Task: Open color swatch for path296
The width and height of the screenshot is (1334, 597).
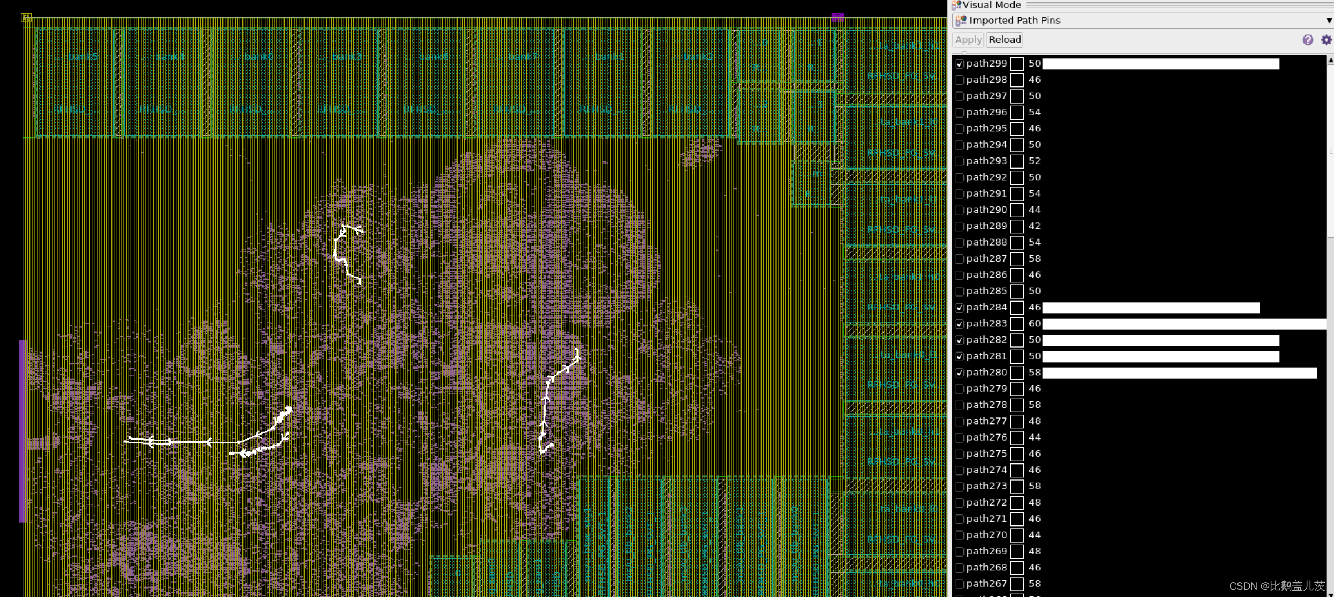Action: (1017, 113)
